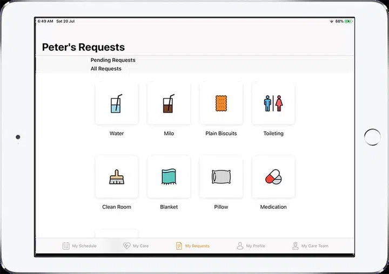View the All Requests section
This screenshot has width=389, height=274.
pos(106,69)
